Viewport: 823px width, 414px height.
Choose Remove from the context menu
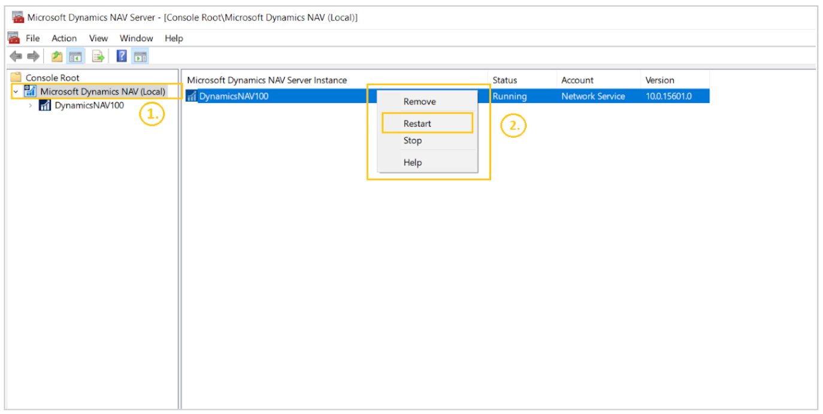pos(419,101)
